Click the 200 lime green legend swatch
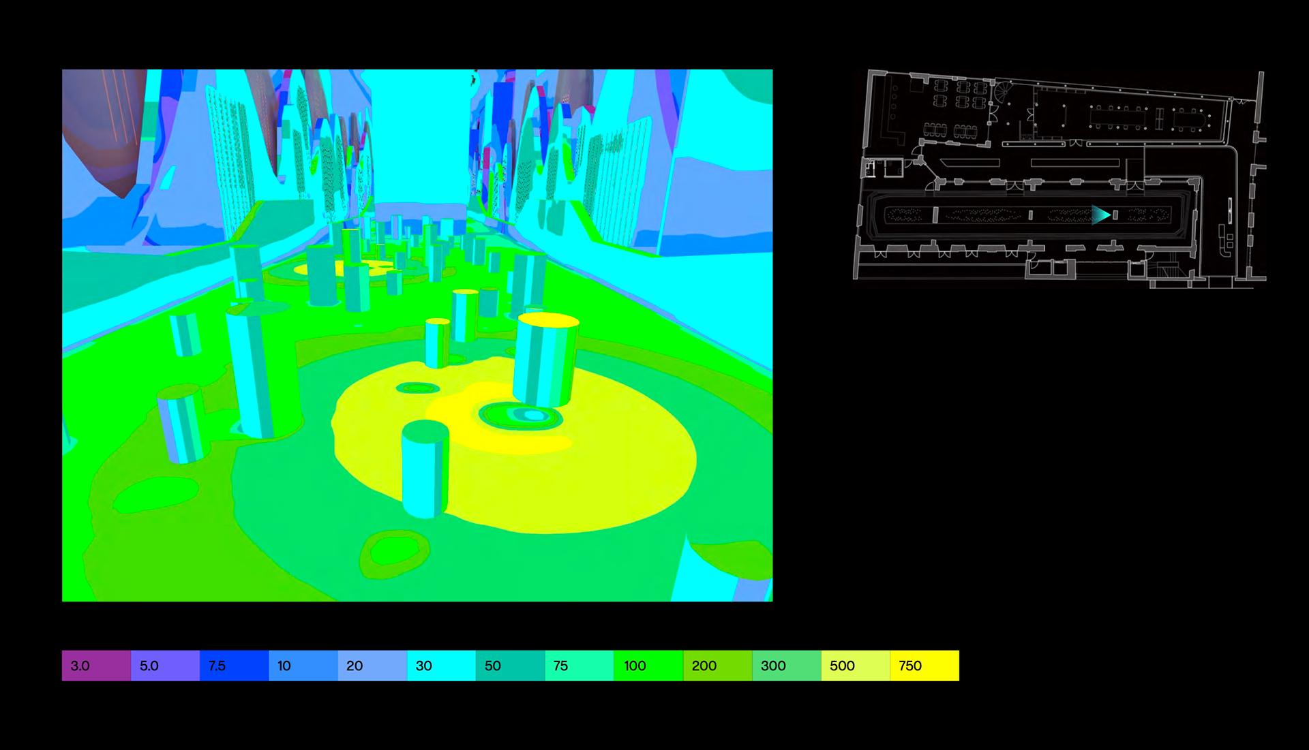 [x=717, y=666]
